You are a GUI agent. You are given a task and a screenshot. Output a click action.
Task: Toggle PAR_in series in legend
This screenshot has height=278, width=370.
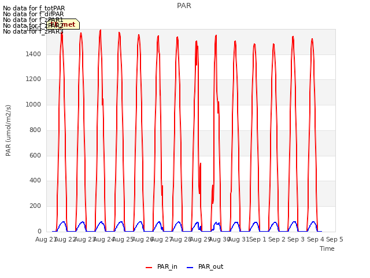click(161, 267)
